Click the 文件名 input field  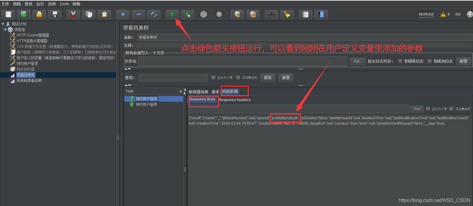243,61
